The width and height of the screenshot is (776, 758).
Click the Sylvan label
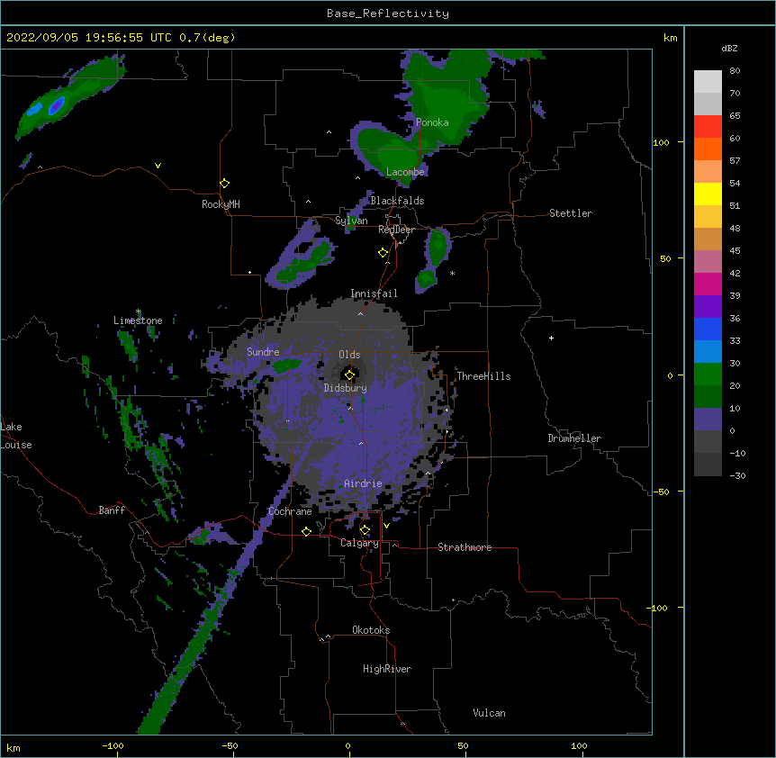(351, 221)
